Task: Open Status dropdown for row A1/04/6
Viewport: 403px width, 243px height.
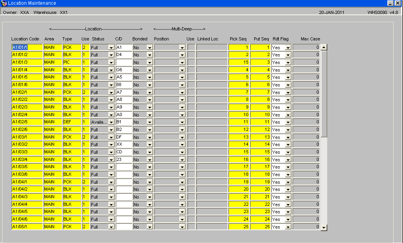Action: [x=111, y=219]
